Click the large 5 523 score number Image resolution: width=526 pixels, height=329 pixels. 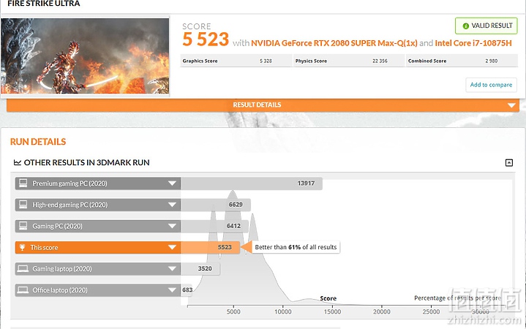coord(206,39)
